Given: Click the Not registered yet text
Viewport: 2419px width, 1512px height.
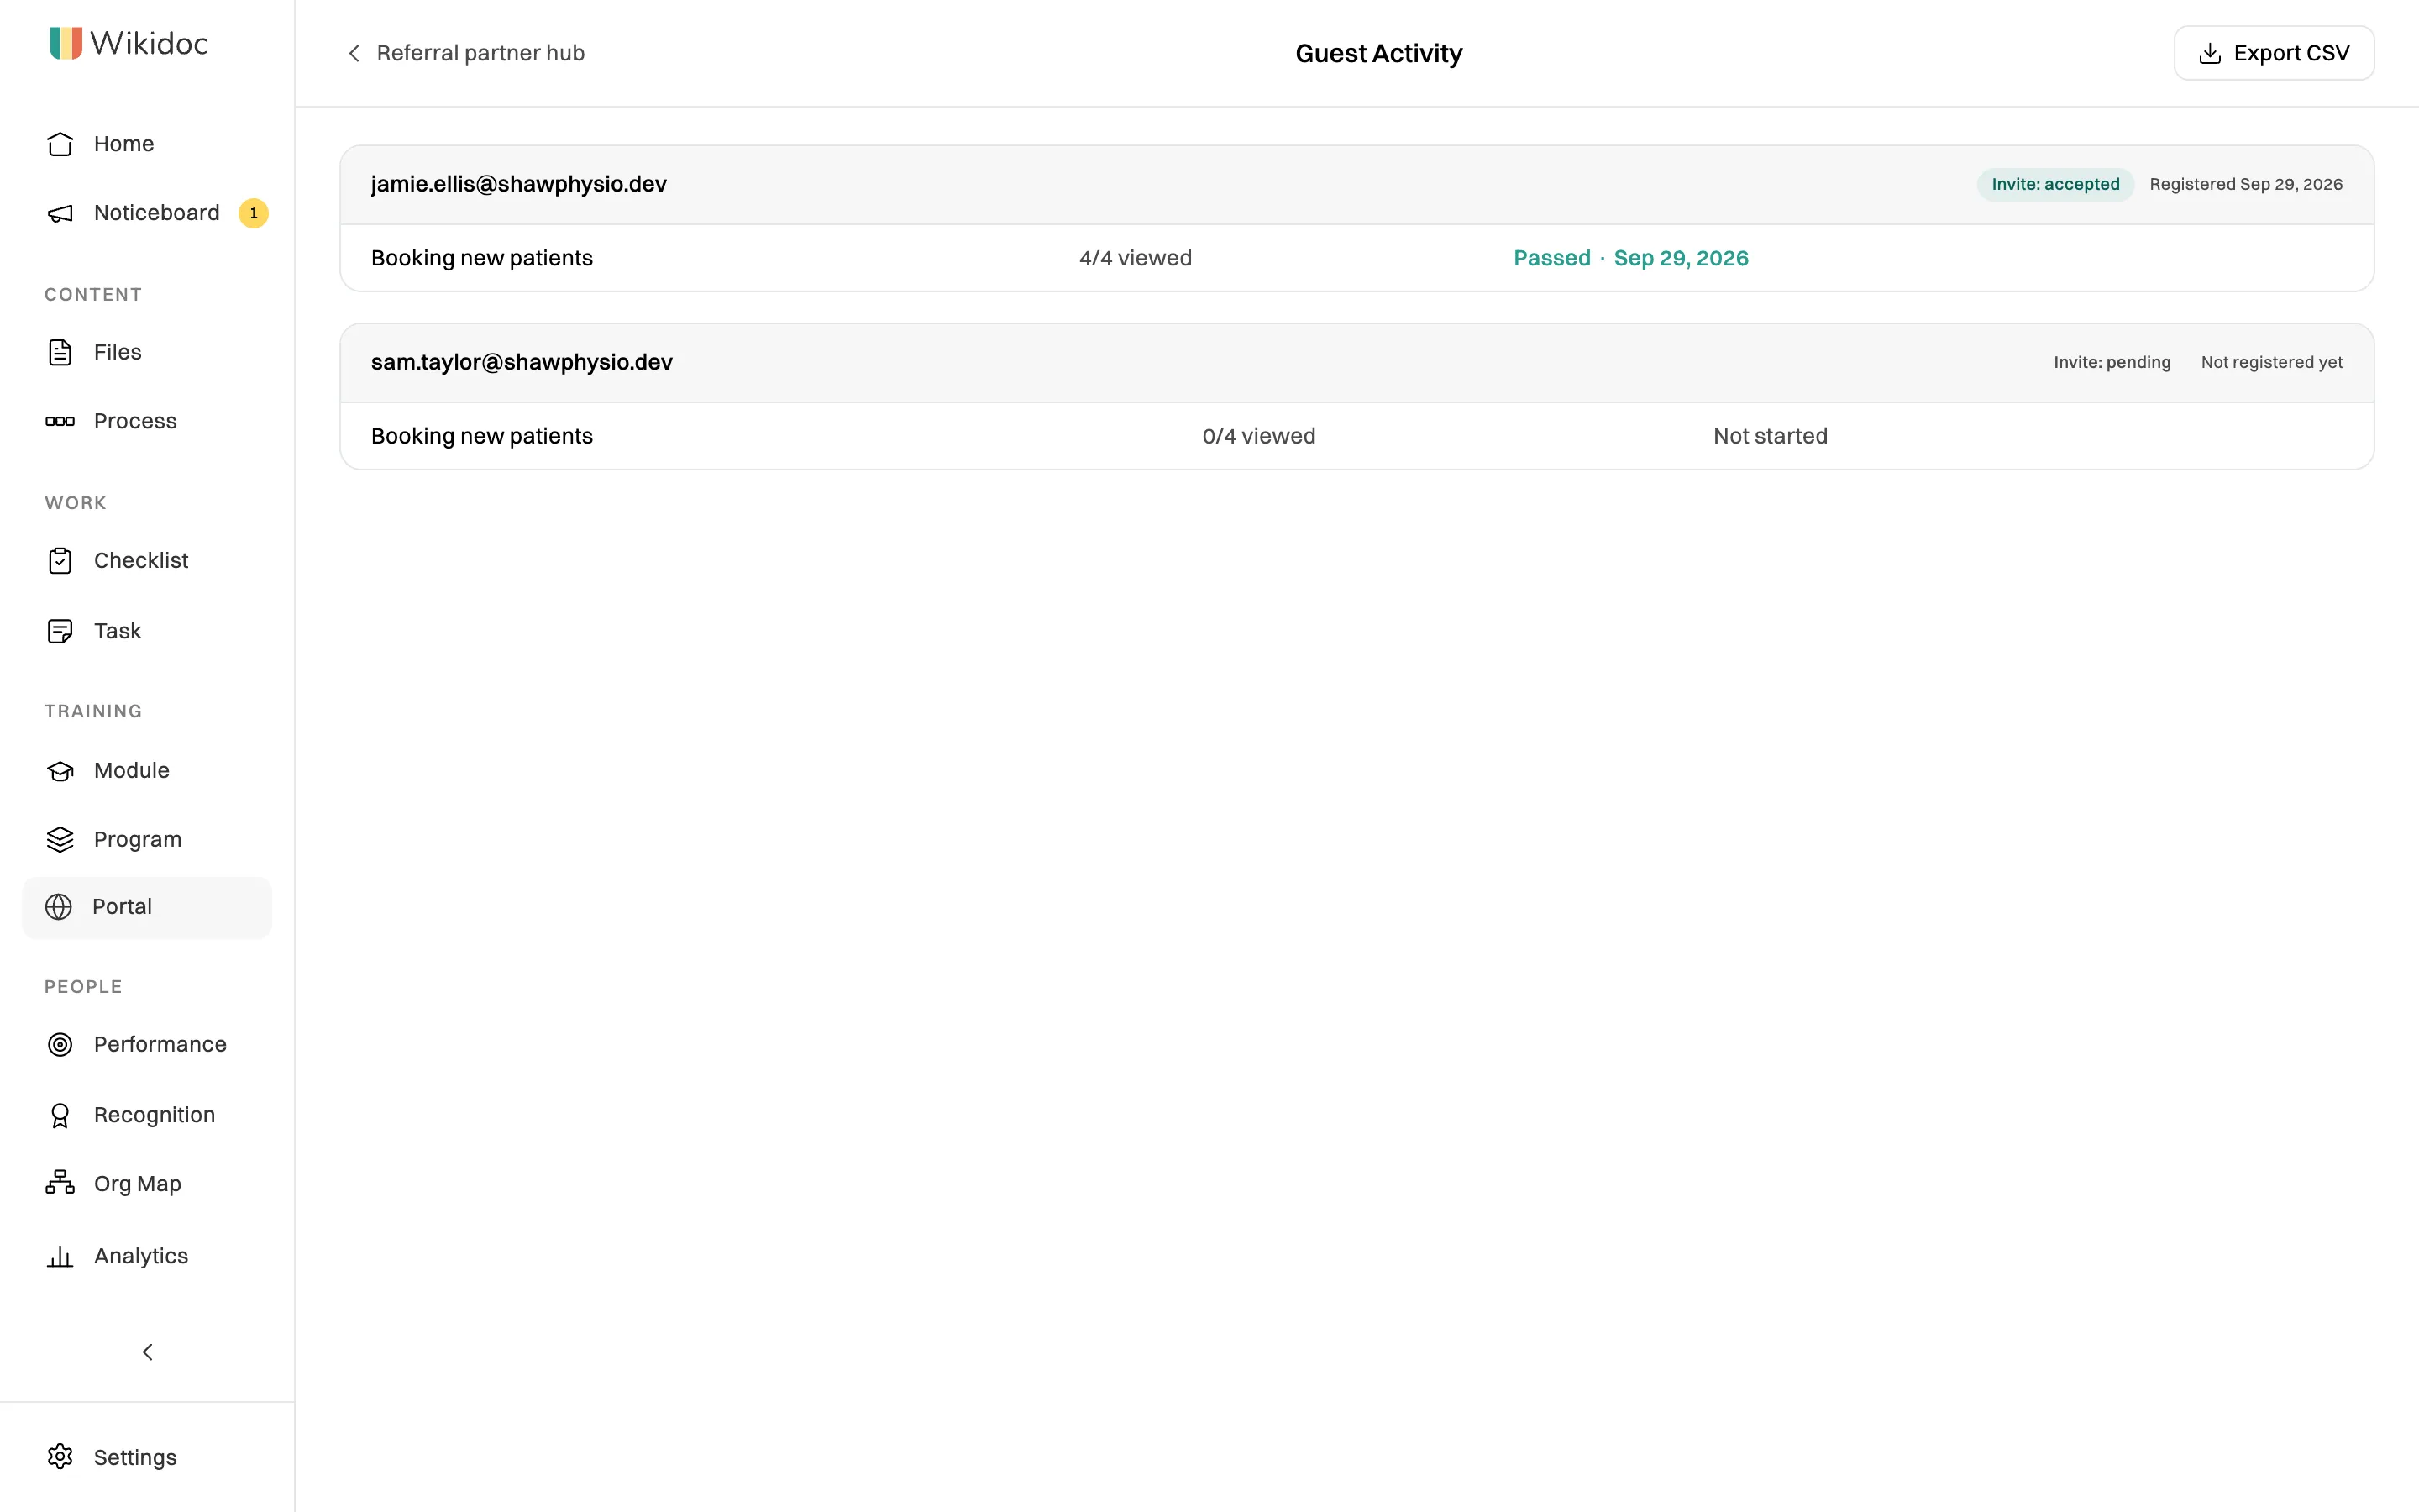Looking at the screenshot, I should point(2271,362).
